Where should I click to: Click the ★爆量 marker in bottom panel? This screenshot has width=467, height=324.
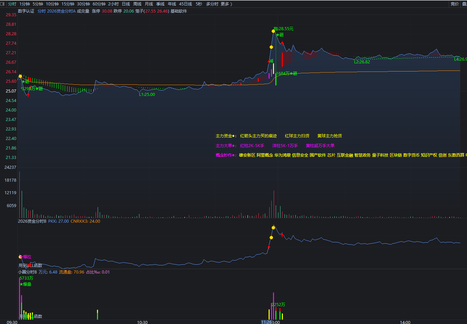tap(25, 284)
